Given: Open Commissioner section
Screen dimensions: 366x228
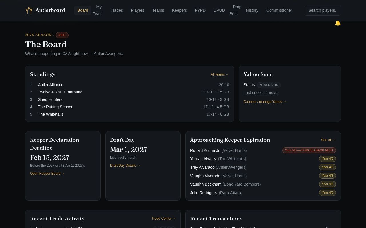Looking at the screenshot, I should click(x=279, y=10).
